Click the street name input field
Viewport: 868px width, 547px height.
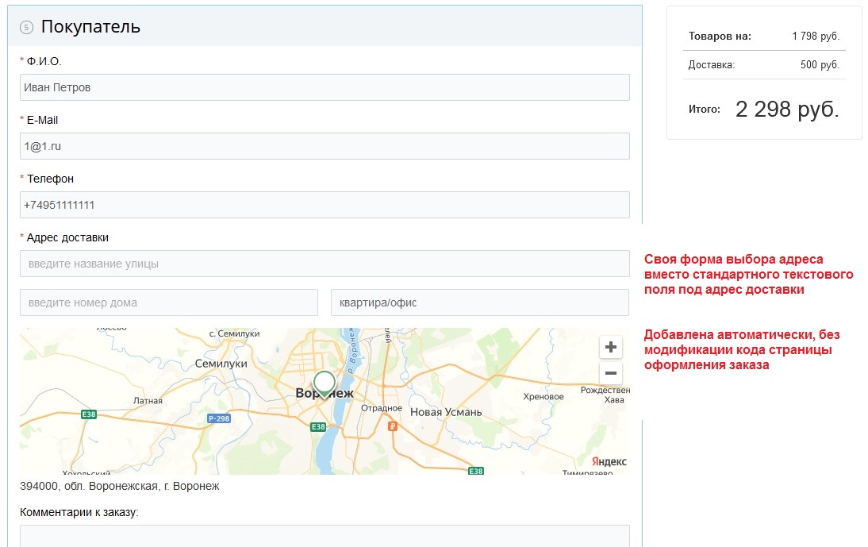click(325, 264)
